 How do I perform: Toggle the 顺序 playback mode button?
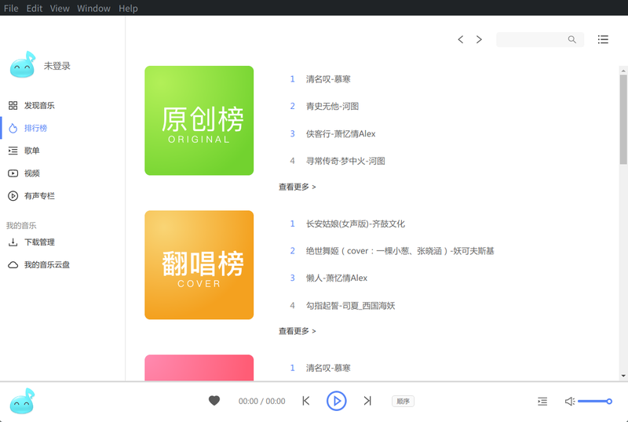click(403, 401)
